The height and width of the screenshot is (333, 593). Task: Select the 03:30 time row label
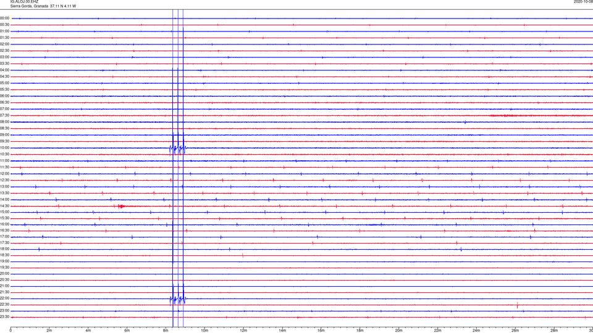tap(4, 64)
